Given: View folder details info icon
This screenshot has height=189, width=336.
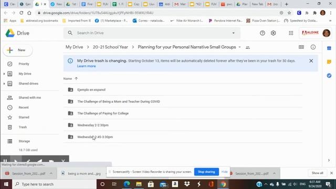Looking at the screenshot, I should pyautogui.click(x=313, y=47).
